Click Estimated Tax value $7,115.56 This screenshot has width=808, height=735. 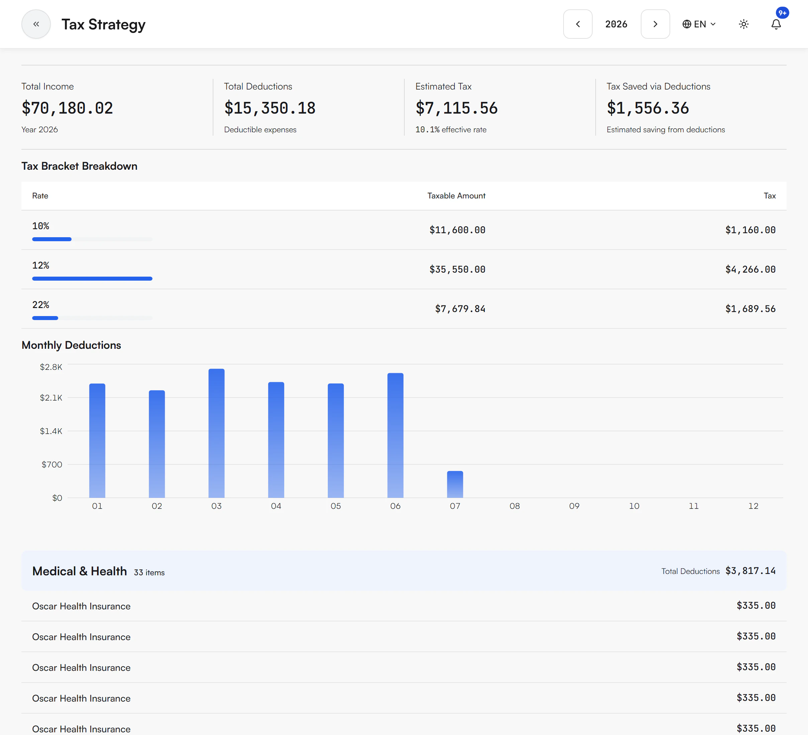457,108
